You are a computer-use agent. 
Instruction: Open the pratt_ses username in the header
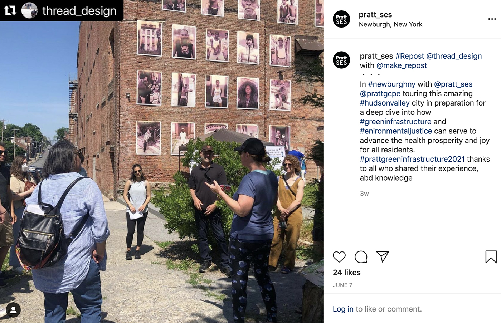coord(375,15)
